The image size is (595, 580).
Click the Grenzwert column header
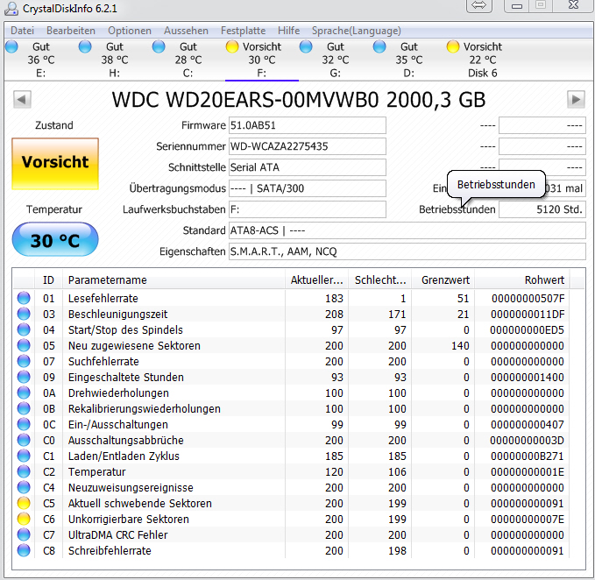click(443, 280)
